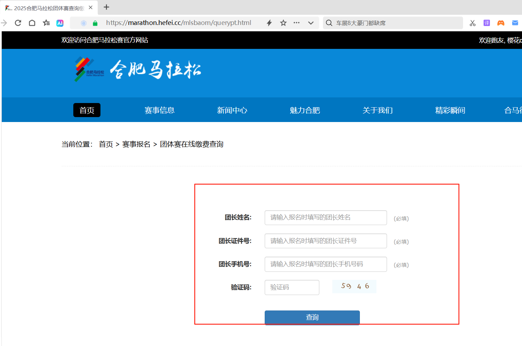Open the browser home page icon
This screenshot has height=346, width=522.
pos(32,23)
